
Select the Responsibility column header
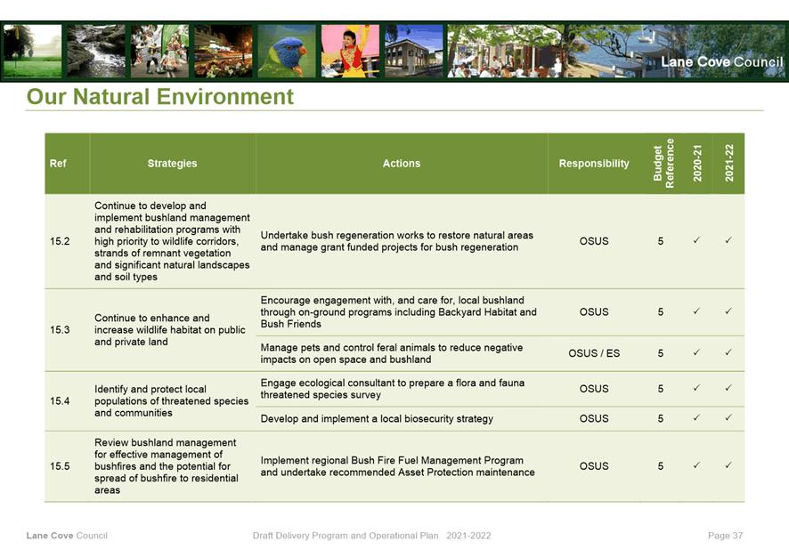(594, 164)
